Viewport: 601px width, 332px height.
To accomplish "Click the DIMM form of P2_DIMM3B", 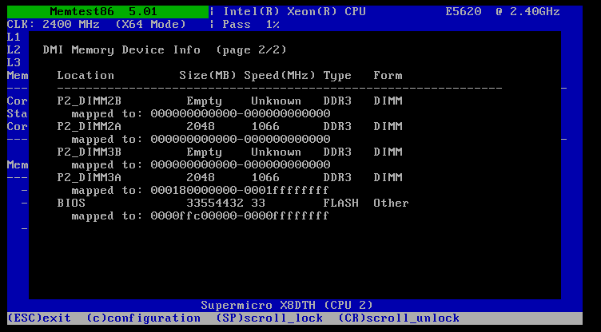I will pyautogui.click(x=388, y=152).
